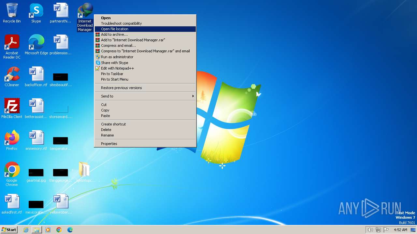This screenshot has height=234, width=417.
Task: Open the network tray icon
Action: [378, 230]
